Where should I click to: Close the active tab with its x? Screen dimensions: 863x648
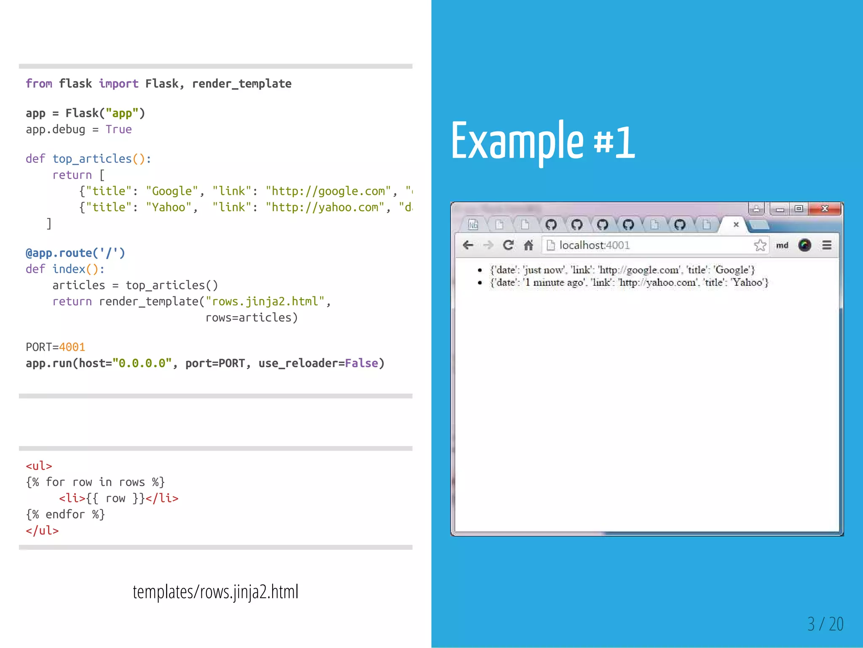[736, 224]
